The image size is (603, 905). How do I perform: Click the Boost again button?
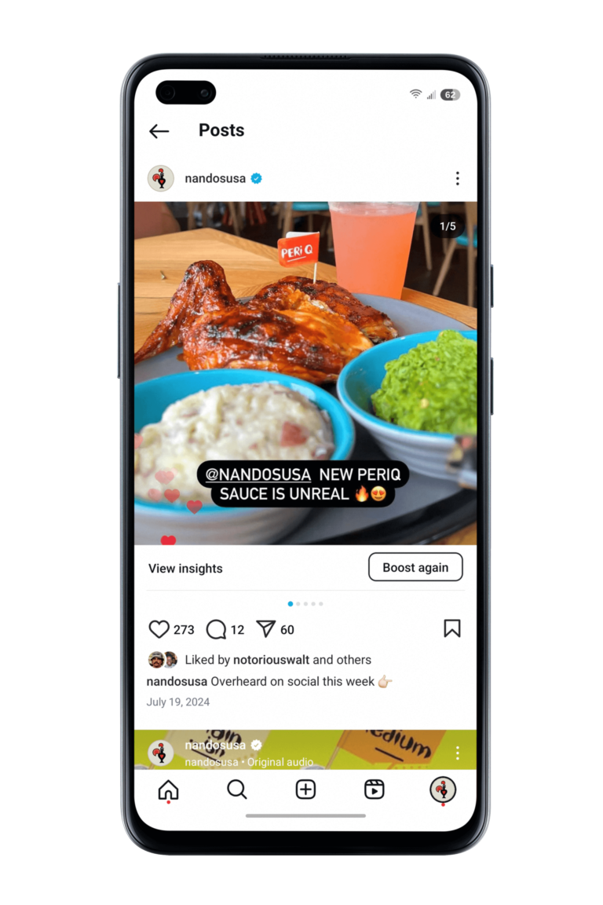click(x=415, y=567)
